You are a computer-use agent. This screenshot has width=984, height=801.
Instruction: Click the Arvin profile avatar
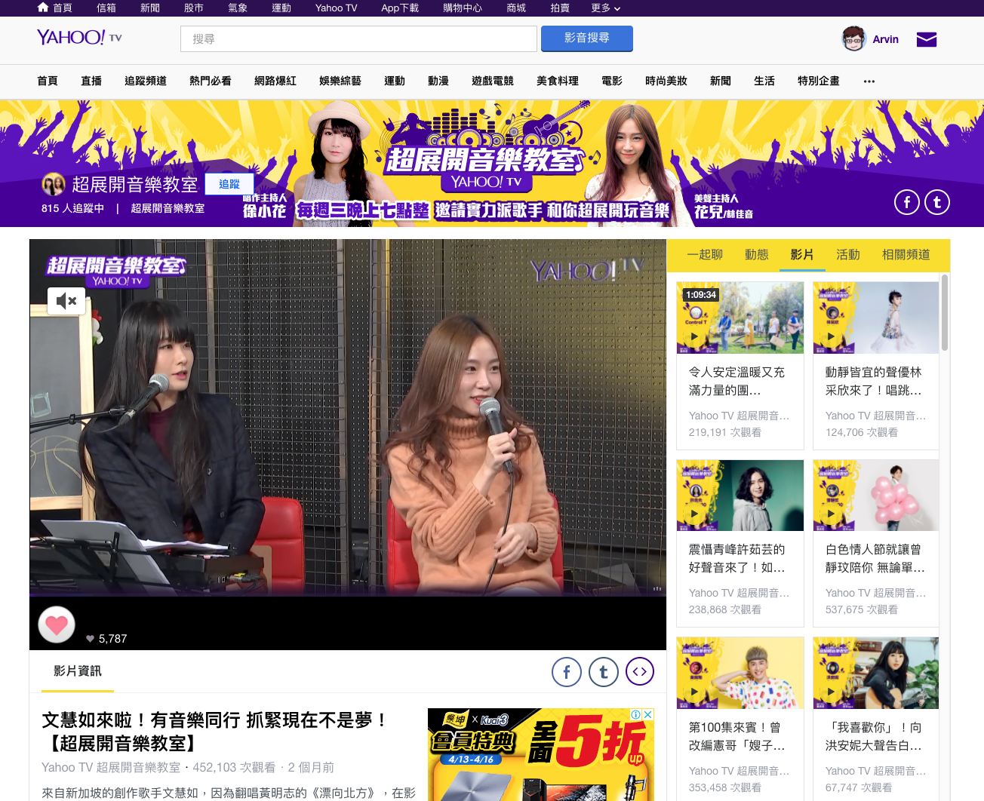click(x=853, y=38)
